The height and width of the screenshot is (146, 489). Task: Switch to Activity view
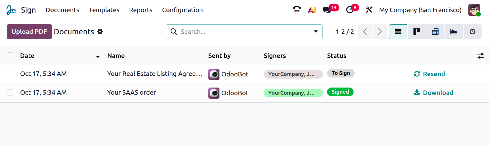tap(472, 32)
